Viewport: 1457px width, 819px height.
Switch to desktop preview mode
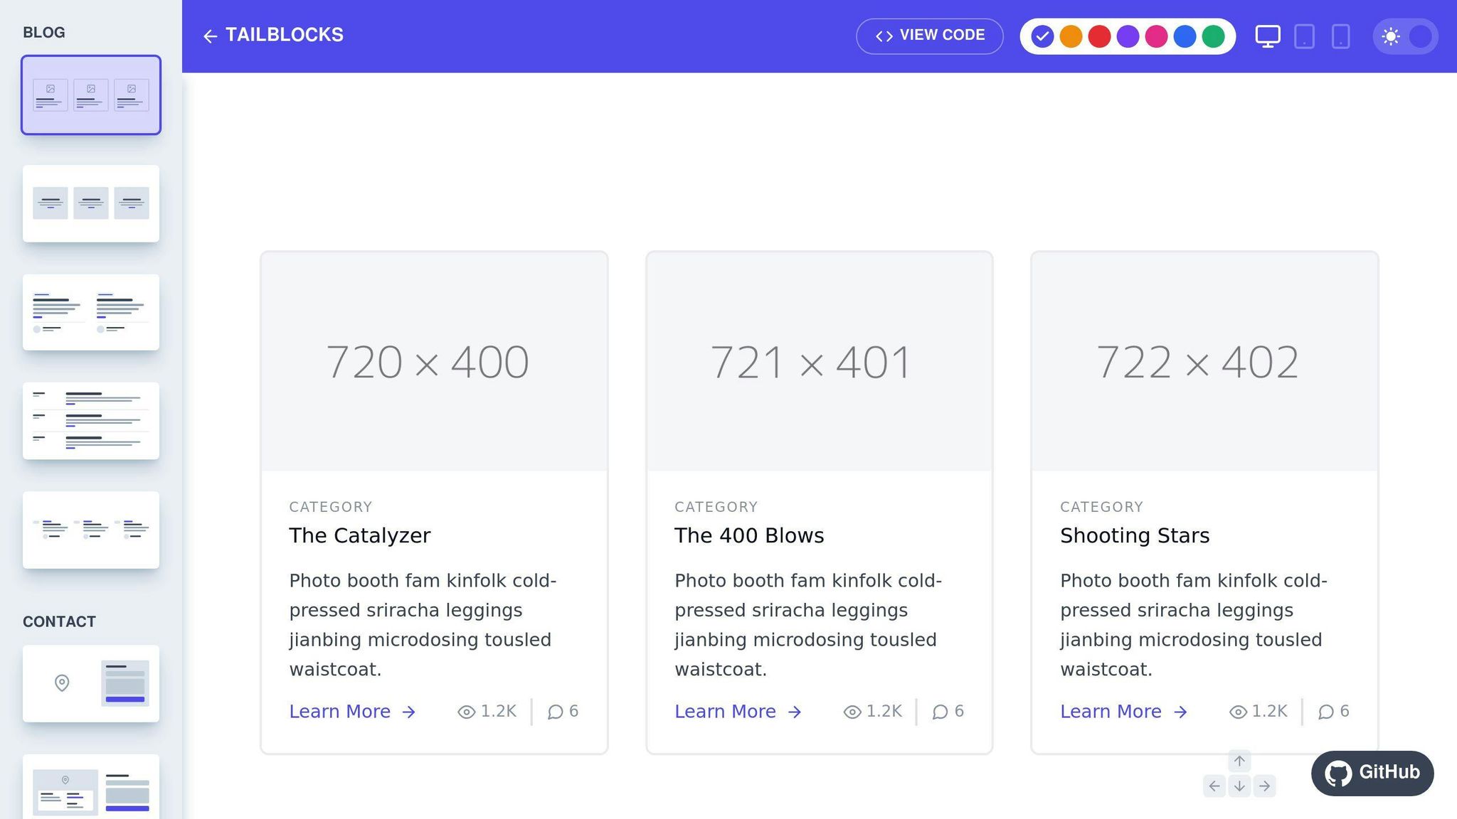[x=1267, y=36]
